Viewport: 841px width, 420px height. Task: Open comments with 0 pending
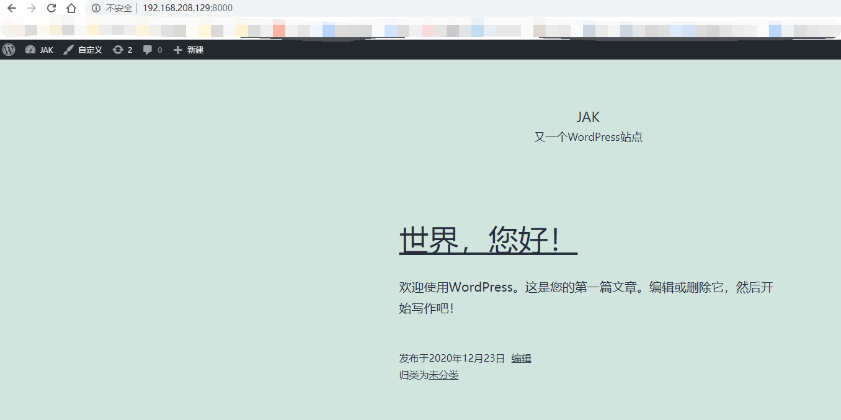click(x=153, y=50)
